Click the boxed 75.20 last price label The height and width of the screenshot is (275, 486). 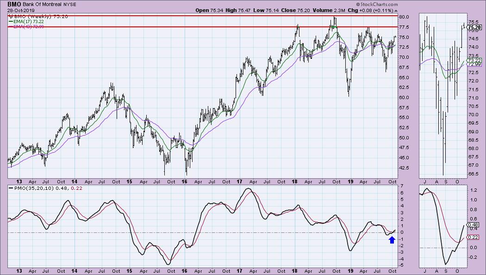pos(474,27)
